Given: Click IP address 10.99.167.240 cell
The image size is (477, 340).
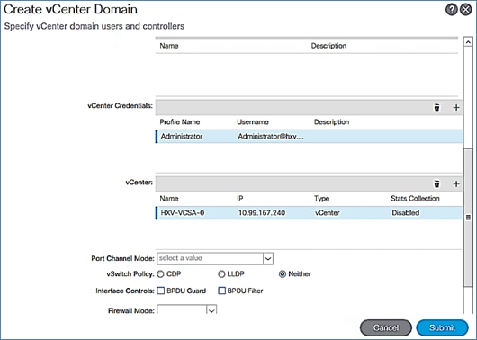Looking at the screenshot, I should pyautogui.click(x=262, y=213).
